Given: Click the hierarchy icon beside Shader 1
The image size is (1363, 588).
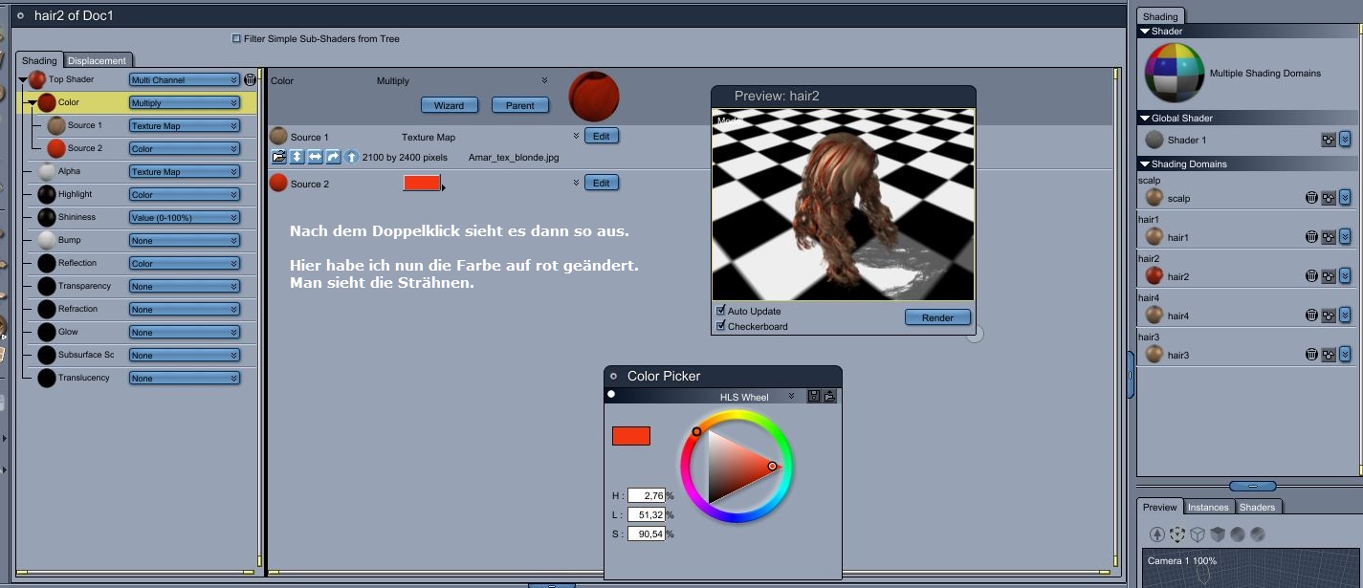Looking at the screenshot, I should [1329, 140].
